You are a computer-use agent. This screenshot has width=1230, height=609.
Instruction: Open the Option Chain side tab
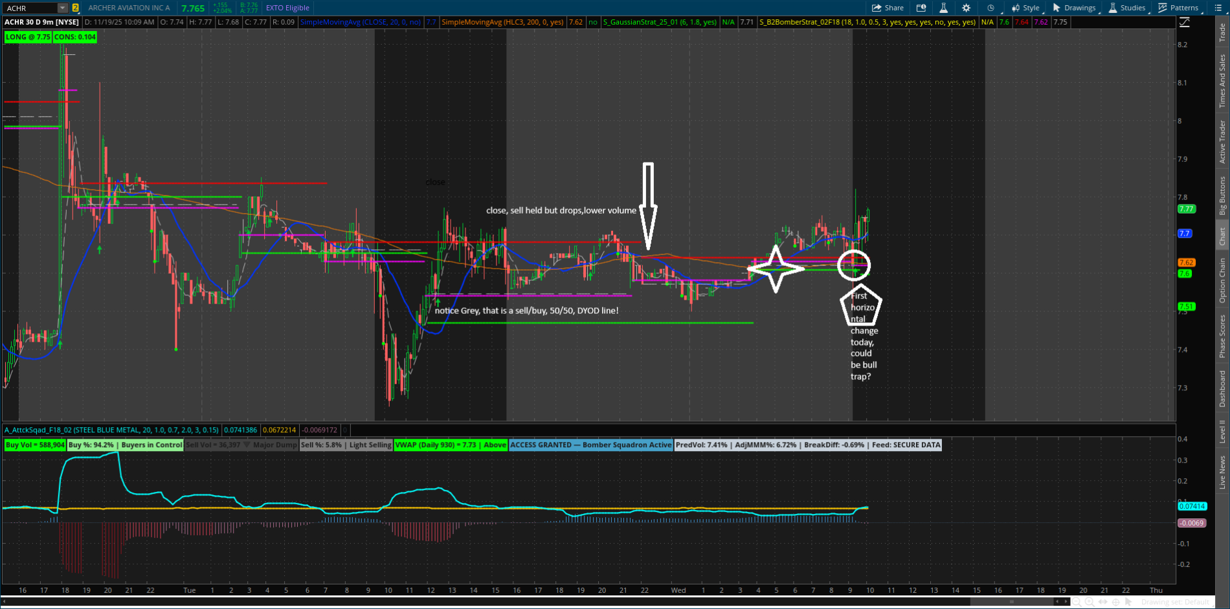[x=1222, y=280]
